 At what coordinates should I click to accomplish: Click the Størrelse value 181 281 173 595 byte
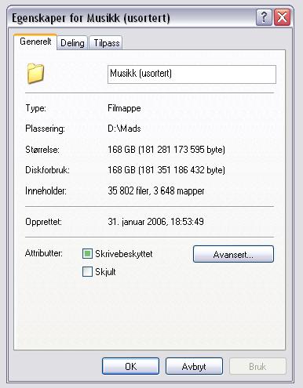(181, 150)
